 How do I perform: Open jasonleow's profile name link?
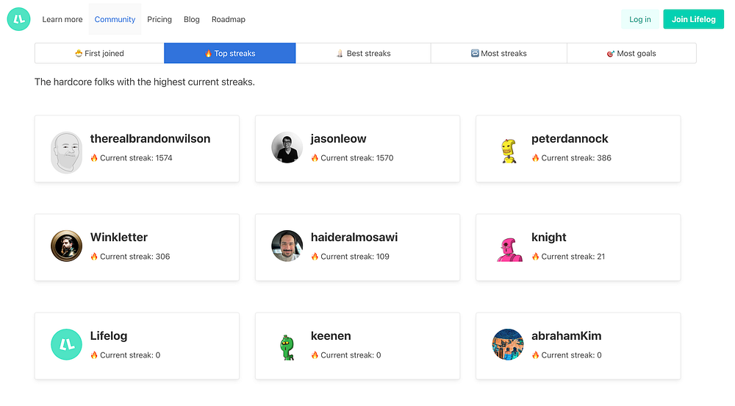338,139
